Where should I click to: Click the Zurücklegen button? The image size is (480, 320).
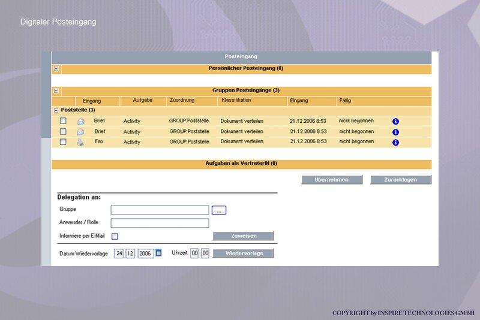coord(401,180)
